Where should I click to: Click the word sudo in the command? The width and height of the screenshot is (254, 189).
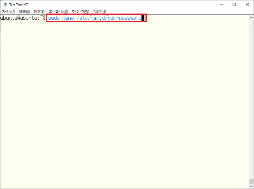(54, 18)
